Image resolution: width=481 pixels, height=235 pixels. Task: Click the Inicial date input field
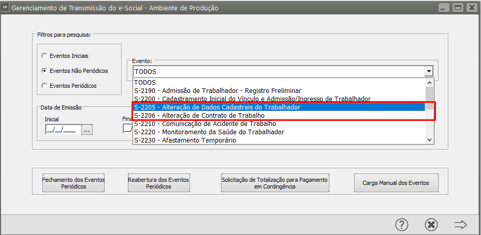[x=63, y=130]
